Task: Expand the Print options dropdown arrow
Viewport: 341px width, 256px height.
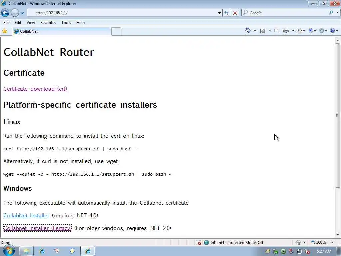Action: click(x=293, y=31)
